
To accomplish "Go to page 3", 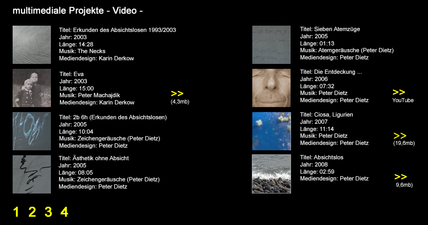I will pyautogui.click(x=48, y=212).
